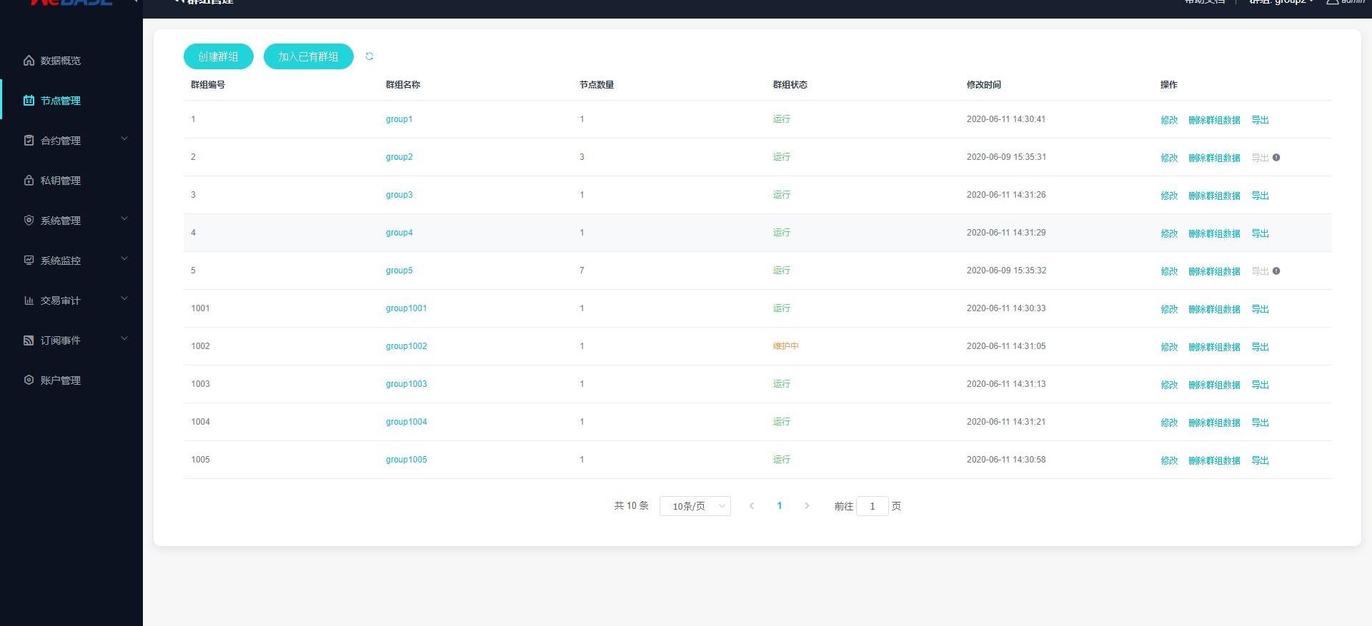Click 修改 for the group1 row
1372x626 pixels.
[1168, 120]
